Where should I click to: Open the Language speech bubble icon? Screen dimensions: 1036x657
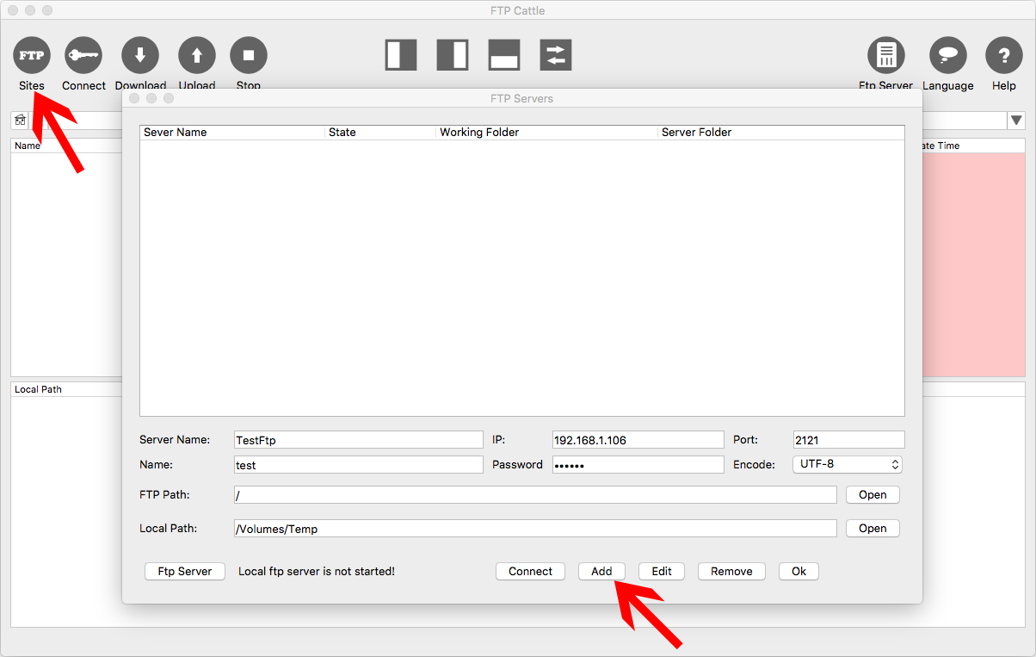pos(948,56)
